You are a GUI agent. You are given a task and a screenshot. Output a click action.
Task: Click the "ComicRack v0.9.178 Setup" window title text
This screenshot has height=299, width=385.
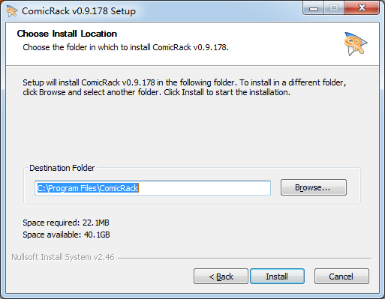[79, 11]
